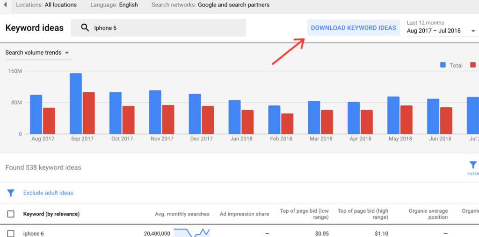
Task: Click DOWNLOAD KEYWORD IDEAS button
Action: pos(354,28)
